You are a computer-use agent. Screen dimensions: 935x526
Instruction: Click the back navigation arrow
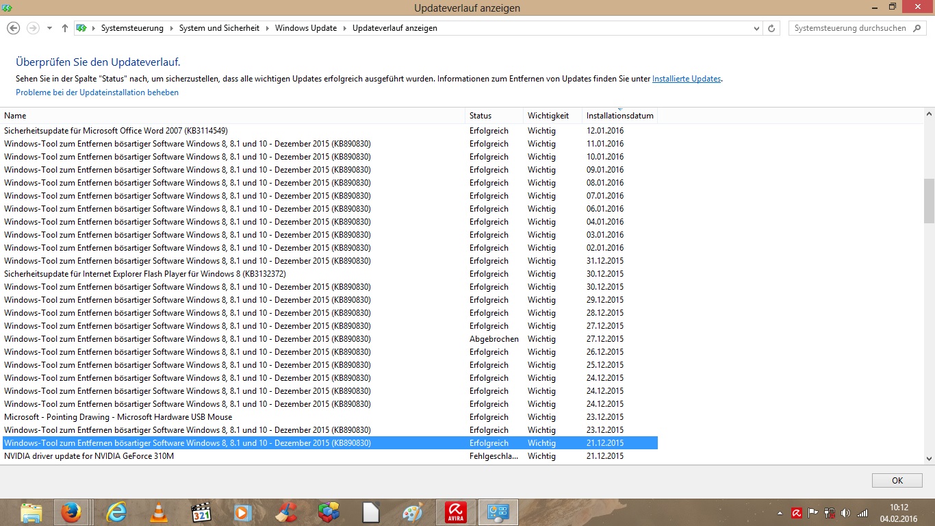(x=13, y=28)
